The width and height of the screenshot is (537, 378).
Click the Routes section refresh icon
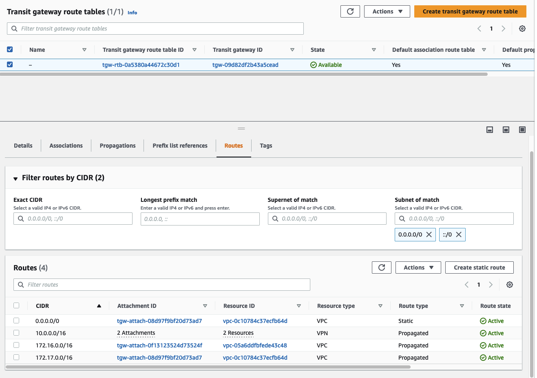point(381,267)
